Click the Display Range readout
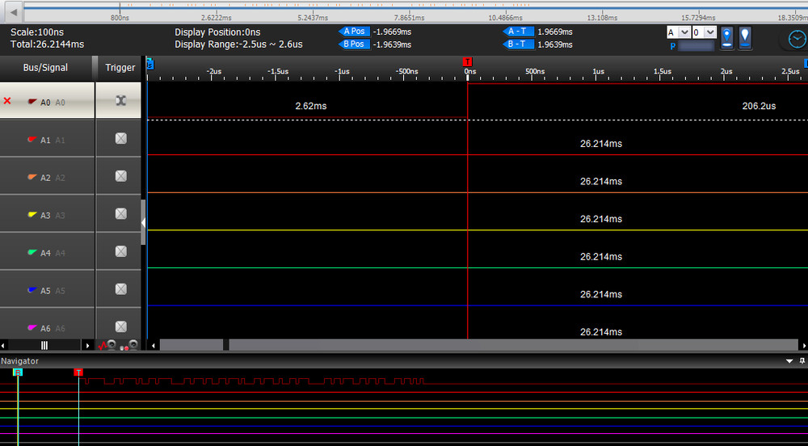Screen dimensions: 808x446 [x=238, y=44]
